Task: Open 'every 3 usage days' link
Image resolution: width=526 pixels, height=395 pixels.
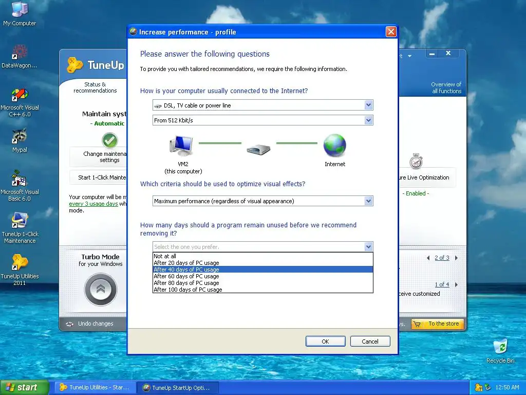Action: pyautogui.click(x=93, y=204)
